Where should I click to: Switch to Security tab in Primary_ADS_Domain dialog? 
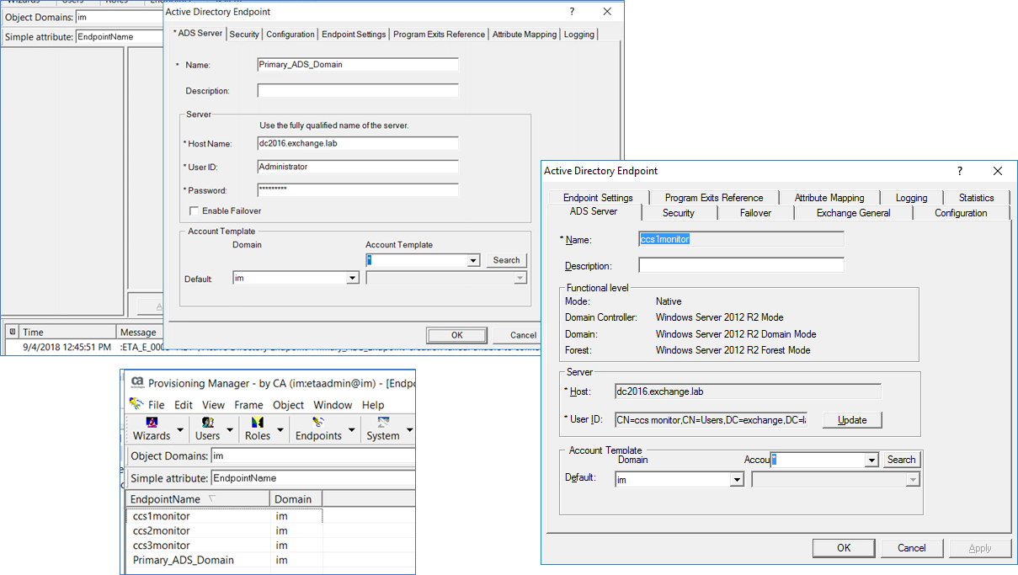tap(244, 35)
